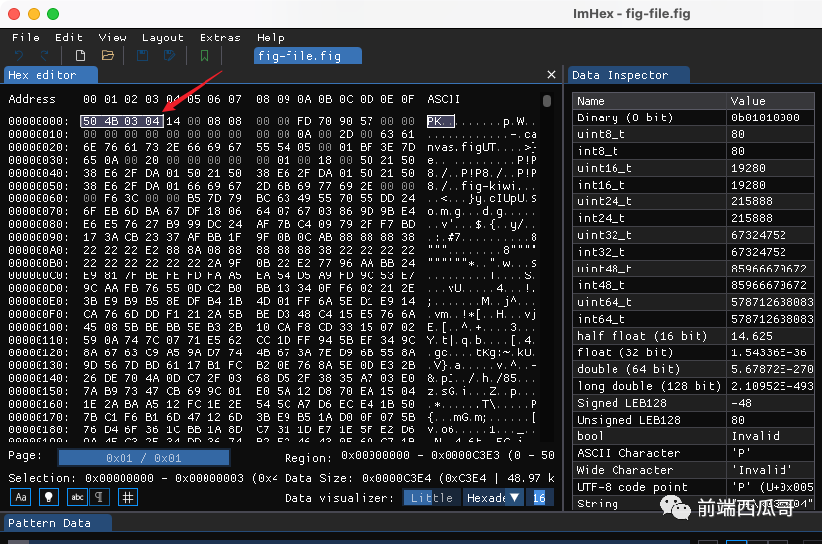Open the Little endian selector
Viewport: 822px width, 544px height.
click(x=431, y=498)
